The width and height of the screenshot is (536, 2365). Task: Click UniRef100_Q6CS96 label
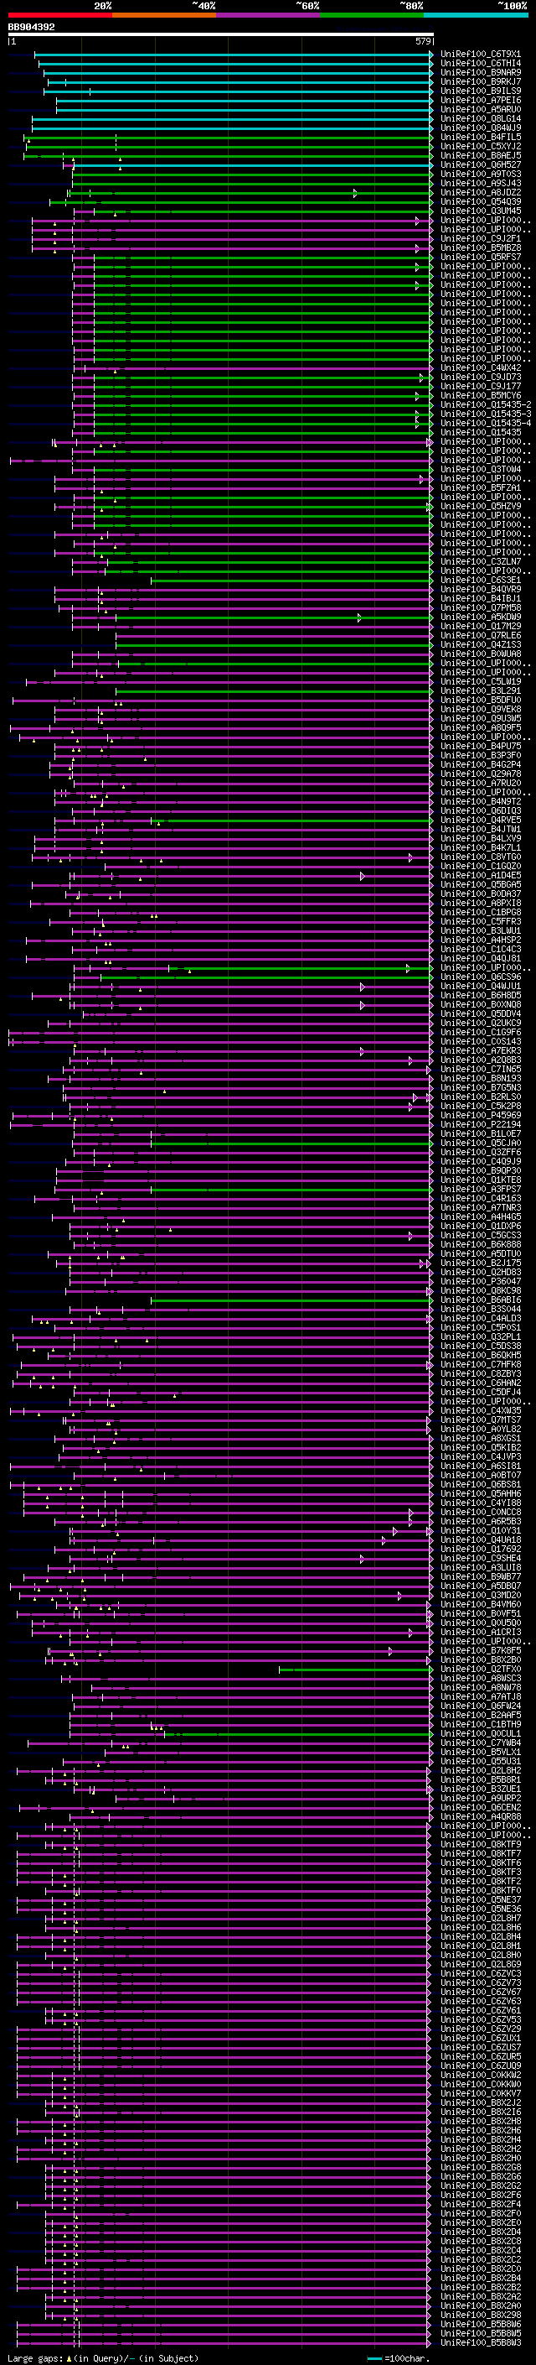[x=480, y=977]
